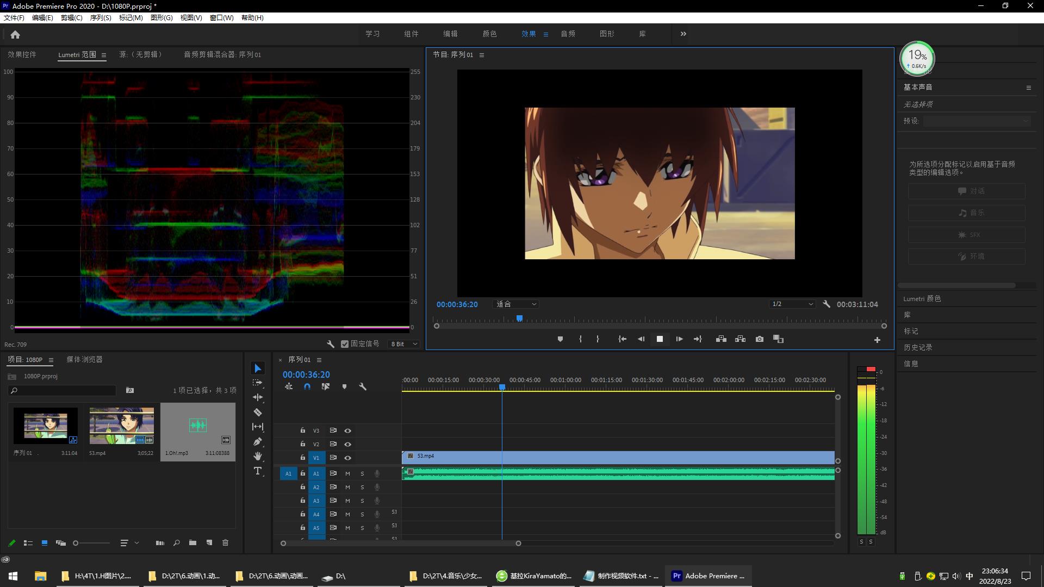Switch to 效果控件 panel tab

[22, 54]
